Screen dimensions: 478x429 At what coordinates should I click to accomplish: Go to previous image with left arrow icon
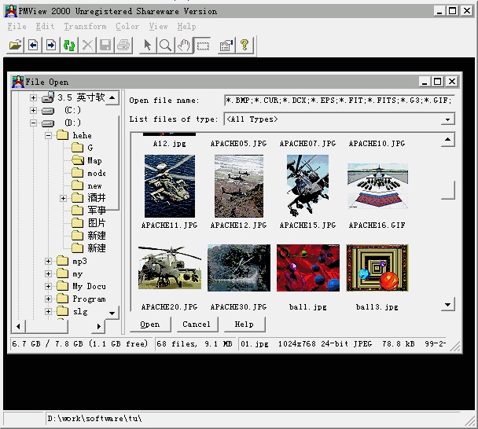coord(33,46)
